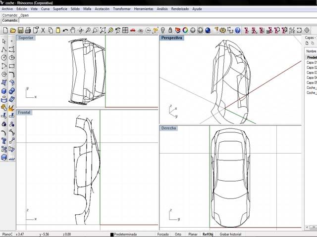Viewport: 317px width, 237px height.
Task: Click the Save diskette icon
Action: (19, 30)
